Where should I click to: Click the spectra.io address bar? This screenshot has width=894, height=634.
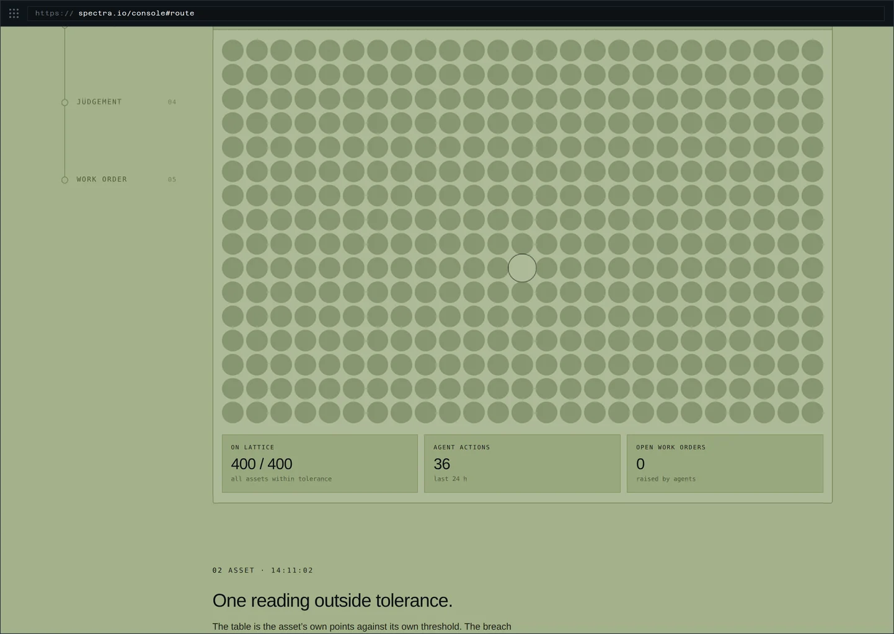pyautogui.click(x=456, y=13)
